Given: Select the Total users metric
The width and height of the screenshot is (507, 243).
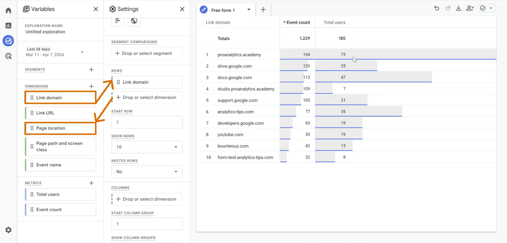Looking at the screenshot, I should pos(61,194).
